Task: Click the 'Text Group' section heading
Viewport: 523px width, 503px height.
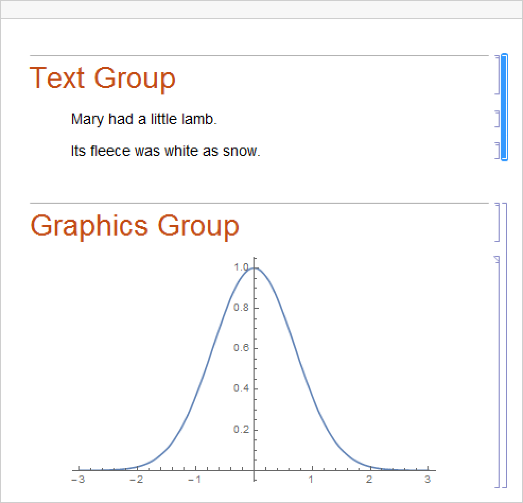Action: pos(102,78)
